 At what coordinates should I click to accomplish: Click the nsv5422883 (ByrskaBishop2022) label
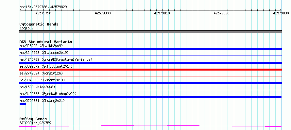pos(48,94)
